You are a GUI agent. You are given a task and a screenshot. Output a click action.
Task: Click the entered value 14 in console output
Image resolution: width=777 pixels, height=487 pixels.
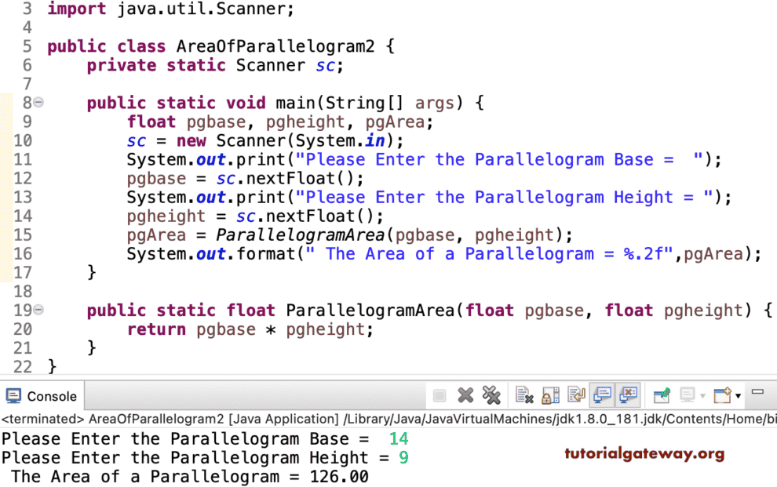click(398, 438)
